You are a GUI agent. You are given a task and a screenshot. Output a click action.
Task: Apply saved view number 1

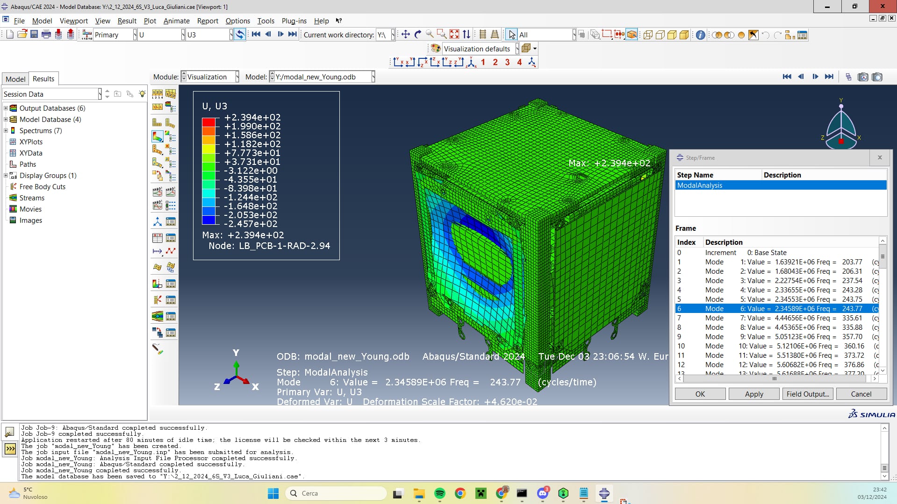tap(483, 62)
